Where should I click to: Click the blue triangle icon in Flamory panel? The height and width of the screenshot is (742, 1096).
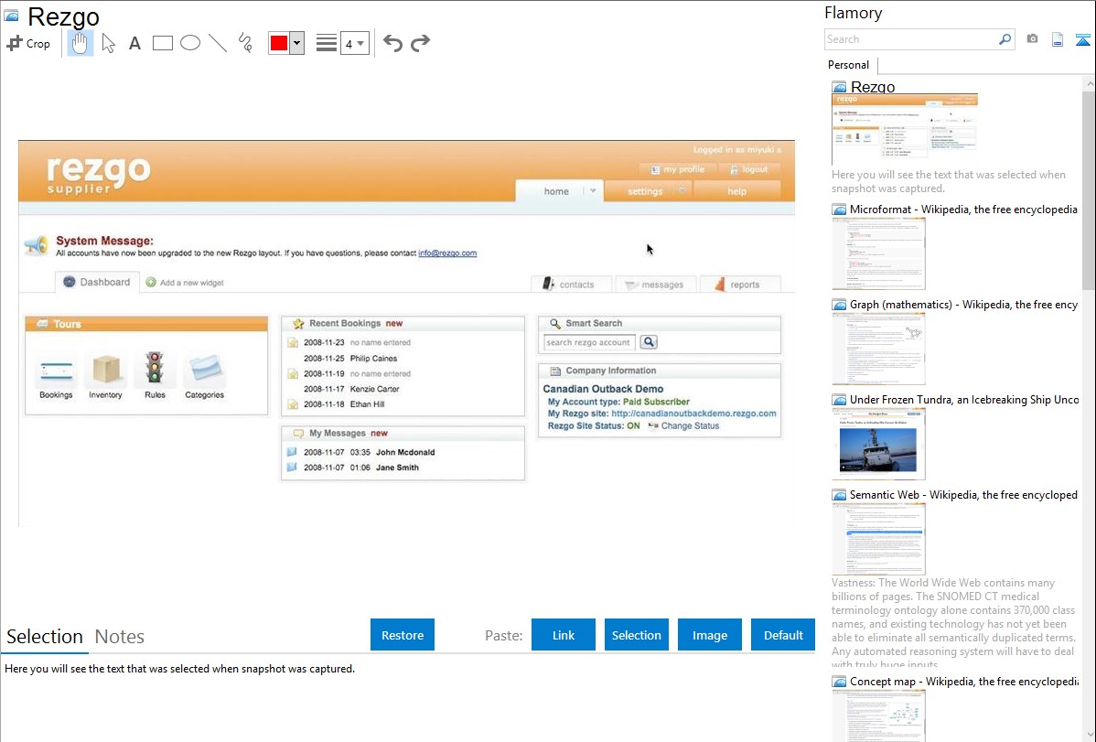[1082, 39]
